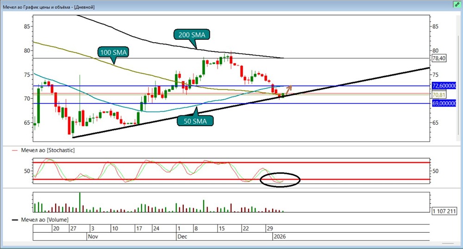
Task: Select the blue 72,600000 level label
Action: click(x=444, y=86)
